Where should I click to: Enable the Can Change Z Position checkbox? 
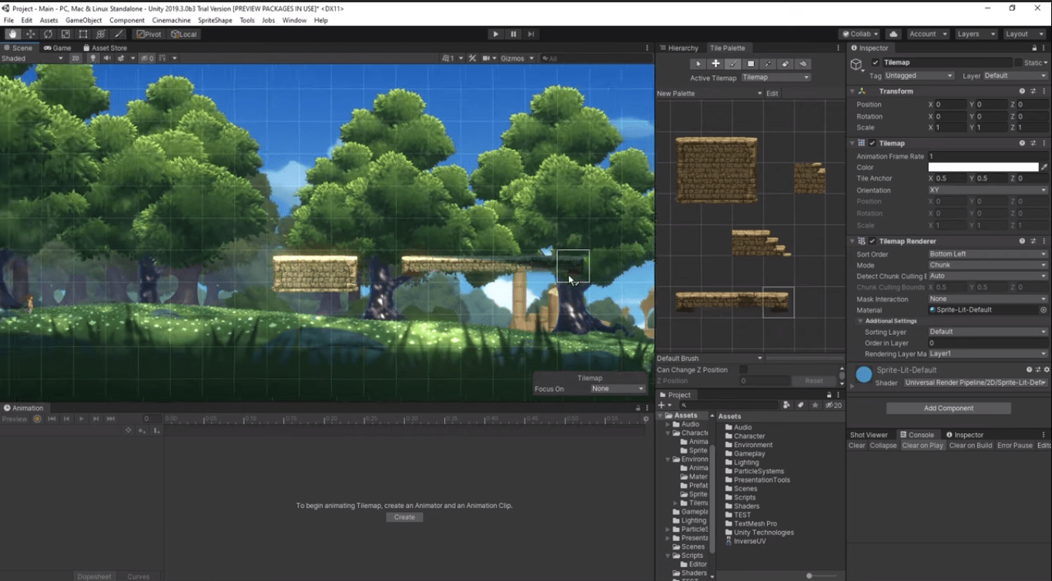coord(742,369)
